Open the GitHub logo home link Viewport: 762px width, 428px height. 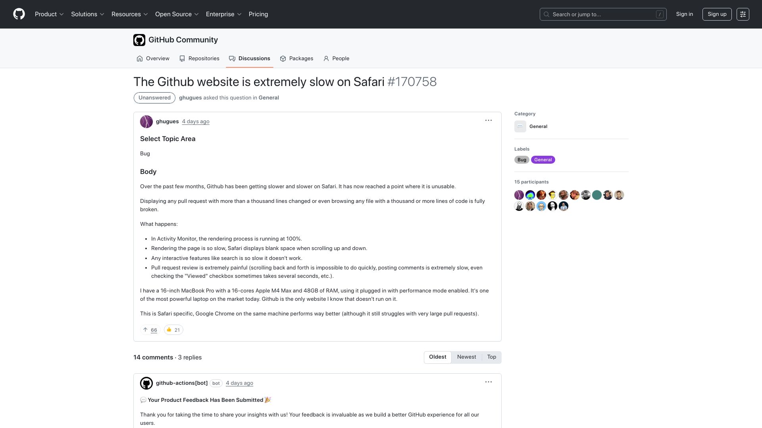(x=19, y=14)
